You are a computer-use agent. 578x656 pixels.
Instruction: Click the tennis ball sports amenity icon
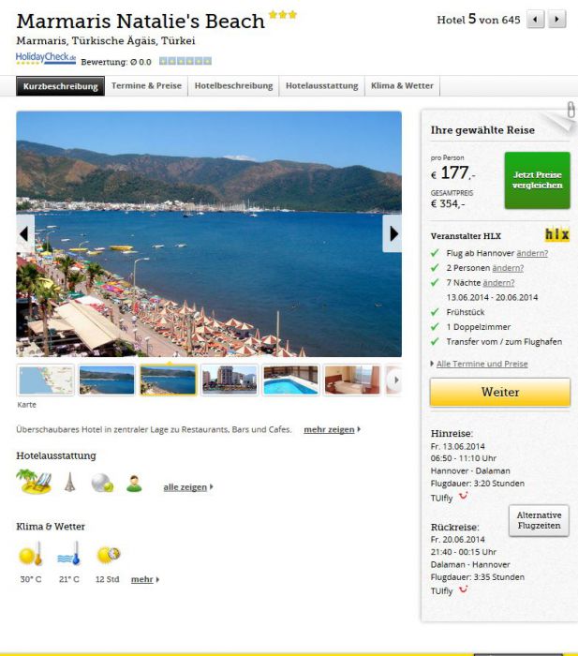click(102, 483)
